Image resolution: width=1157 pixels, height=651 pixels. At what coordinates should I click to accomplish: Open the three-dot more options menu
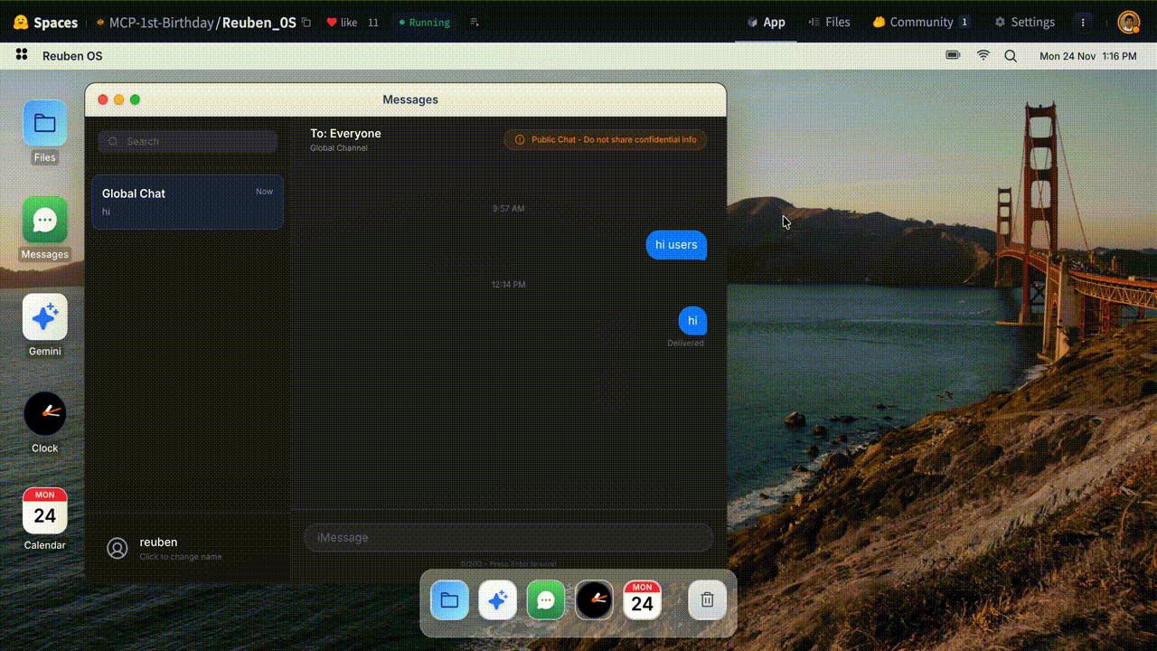click(1083, 23)
